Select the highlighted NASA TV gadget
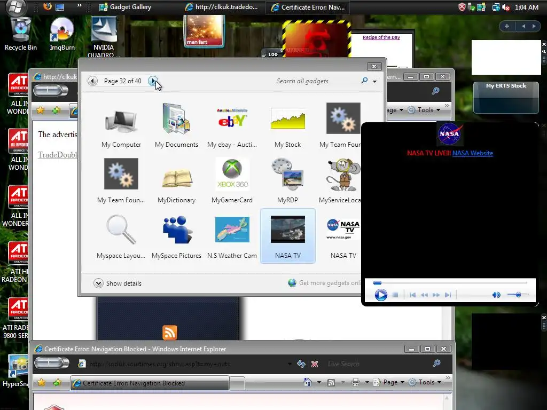 coord(288,236)
